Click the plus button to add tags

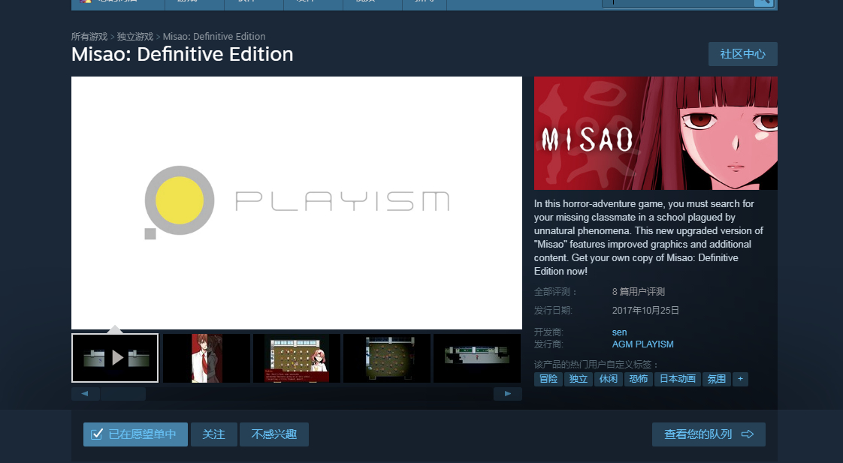click(x=740, y=379)
